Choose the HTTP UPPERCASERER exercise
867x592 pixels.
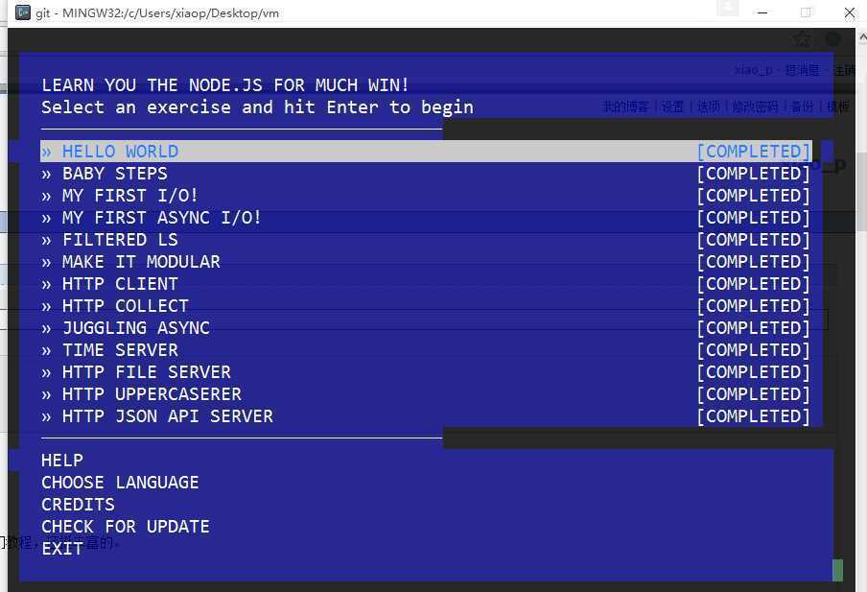[x=426, y=394]
